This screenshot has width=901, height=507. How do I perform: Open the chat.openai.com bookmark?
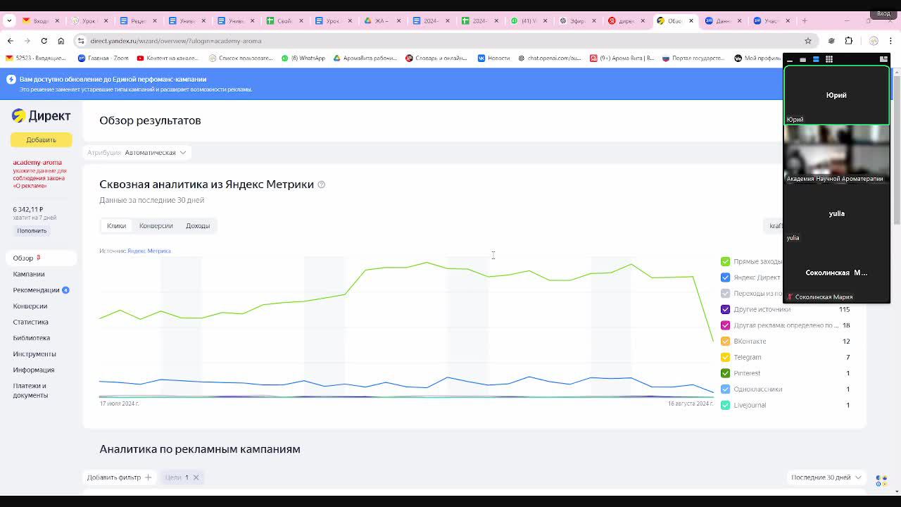(549, 58)
